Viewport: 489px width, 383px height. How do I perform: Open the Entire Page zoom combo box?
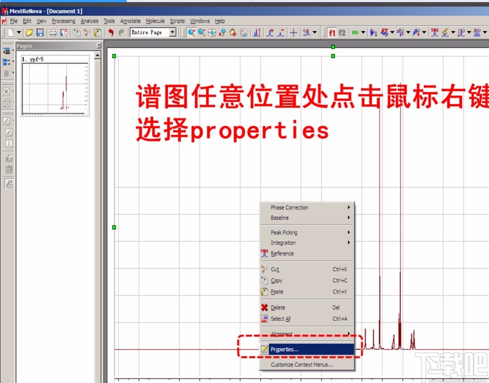click(153, 32)
